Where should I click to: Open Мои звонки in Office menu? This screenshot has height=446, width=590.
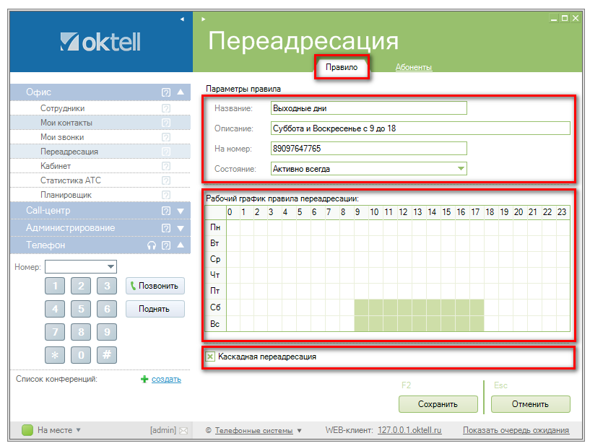pos(62,137)
